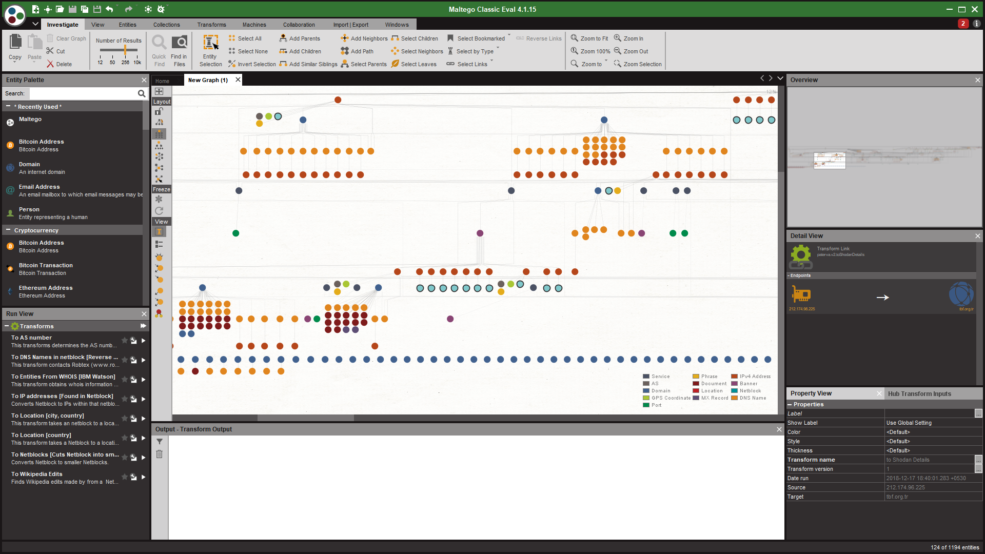Open the Entities ribbon tab
Viewport: 985px width, 554px height.
click(x=128, y=25)
